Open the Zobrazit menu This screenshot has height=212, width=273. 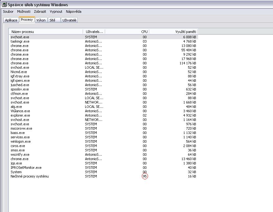[x=40, y=12]
